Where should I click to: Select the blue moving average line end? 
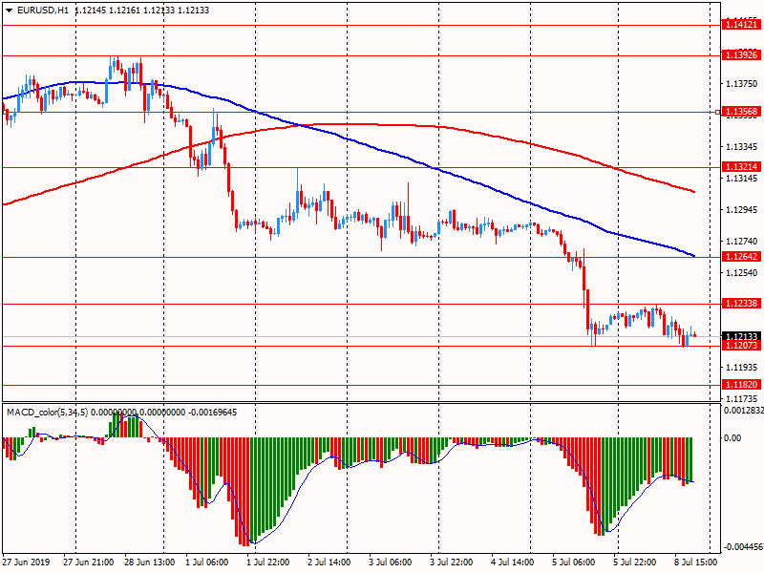click(x=693, y=255)
